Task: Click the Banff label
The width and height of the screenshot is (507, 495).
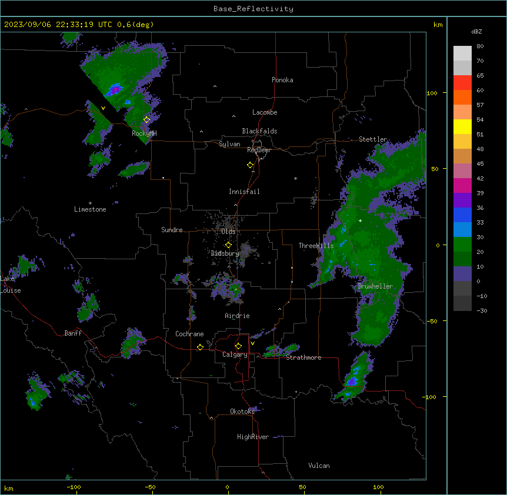Action: click(x=73, y=333)
